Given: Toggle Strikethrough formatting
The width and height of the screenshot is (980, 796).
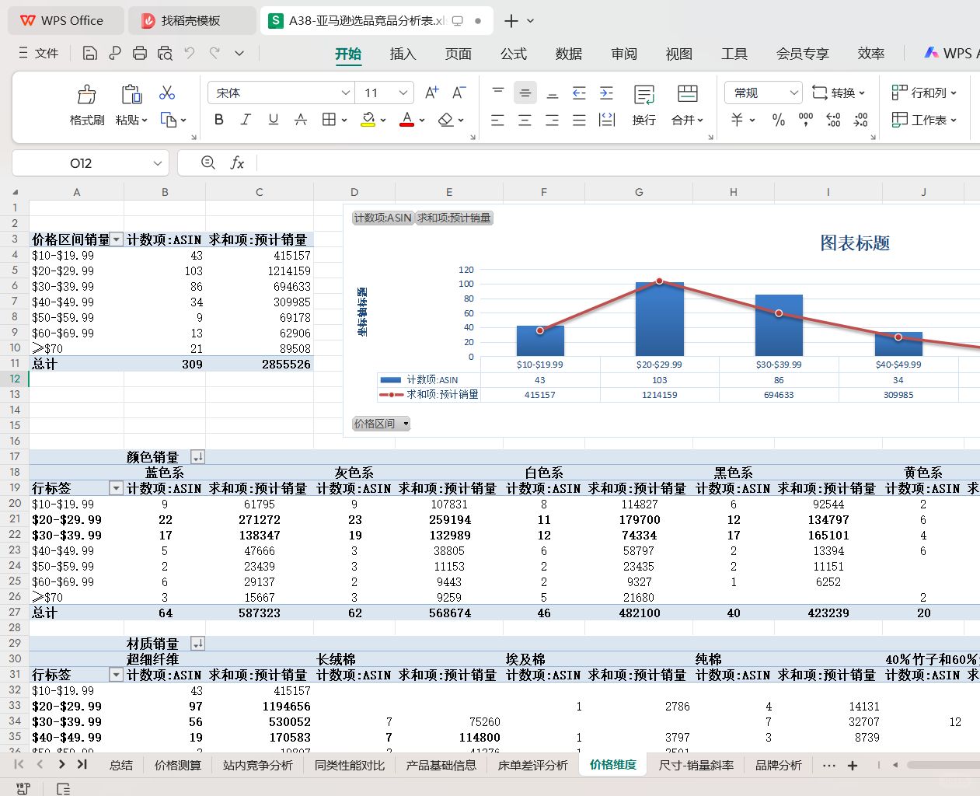Looking at the screenshot, I should coord(301,120).
